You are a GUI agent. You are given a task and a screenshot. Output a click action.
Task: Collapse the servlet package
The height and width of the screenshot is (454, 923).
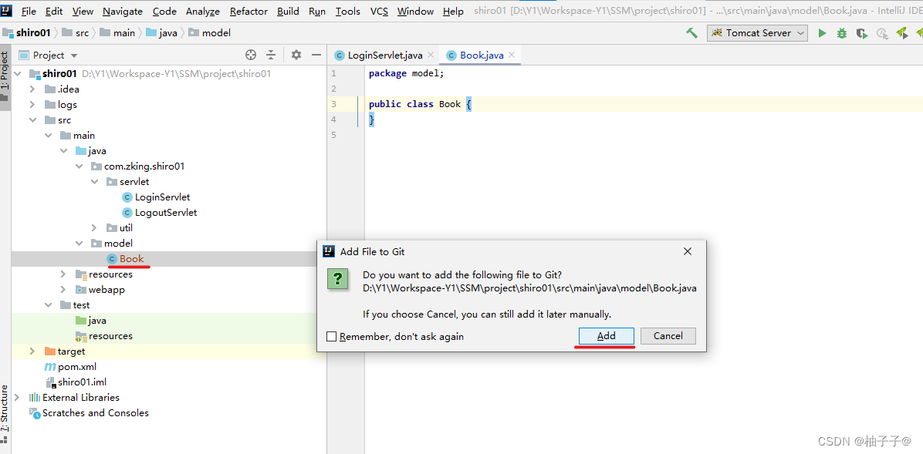click(x=94, y=182)
